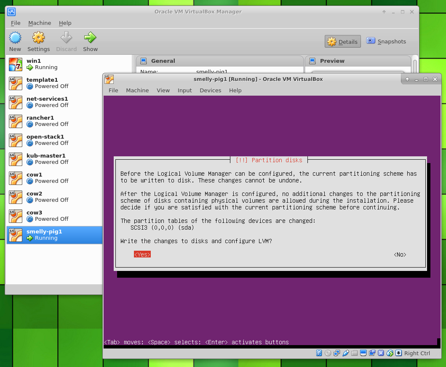Switch to the Snapshots view
Viewport: 446px width, 367px height.
tap(386, 42)
